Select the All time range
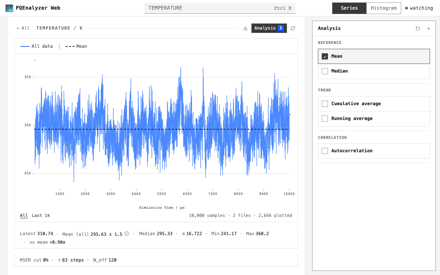 [x=24, y=216]
